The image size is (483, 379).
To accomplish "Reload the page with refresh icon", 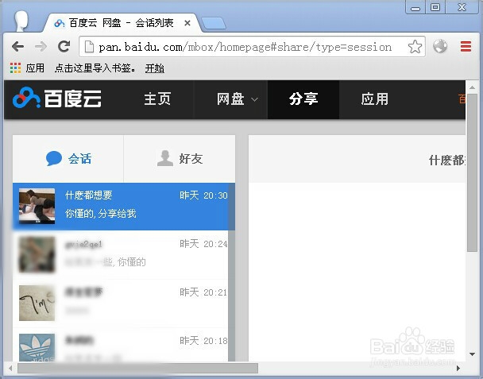I will pyautogui.click(x=64, y=47).
